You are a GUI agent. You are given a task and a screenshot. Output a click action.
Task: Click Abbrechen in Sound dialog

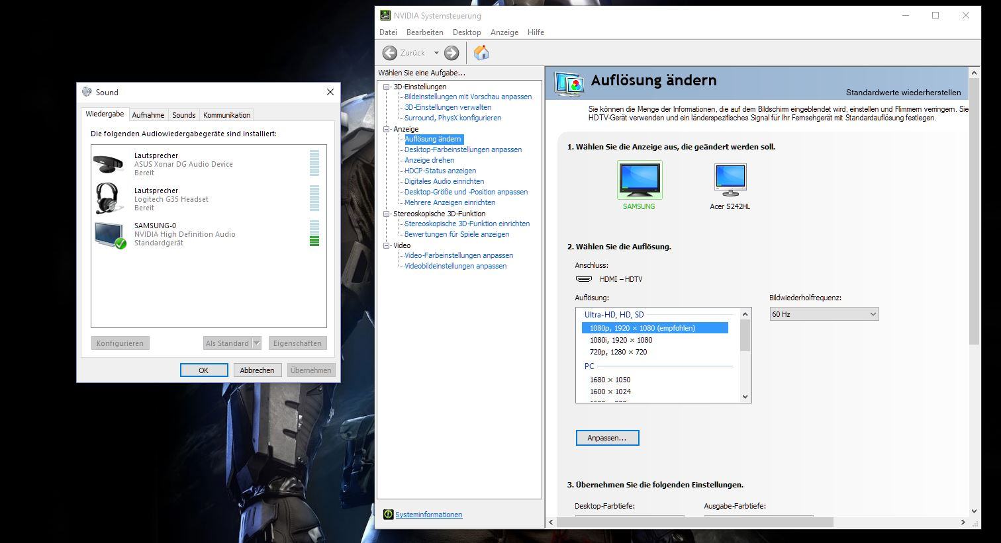[258, 370]
